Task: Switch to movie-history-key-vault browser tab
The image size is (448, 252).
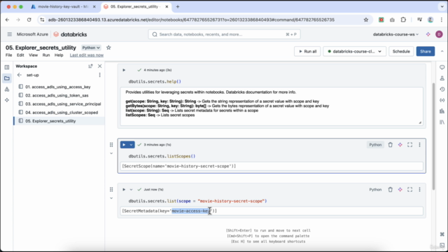Action: pos(64,6)
